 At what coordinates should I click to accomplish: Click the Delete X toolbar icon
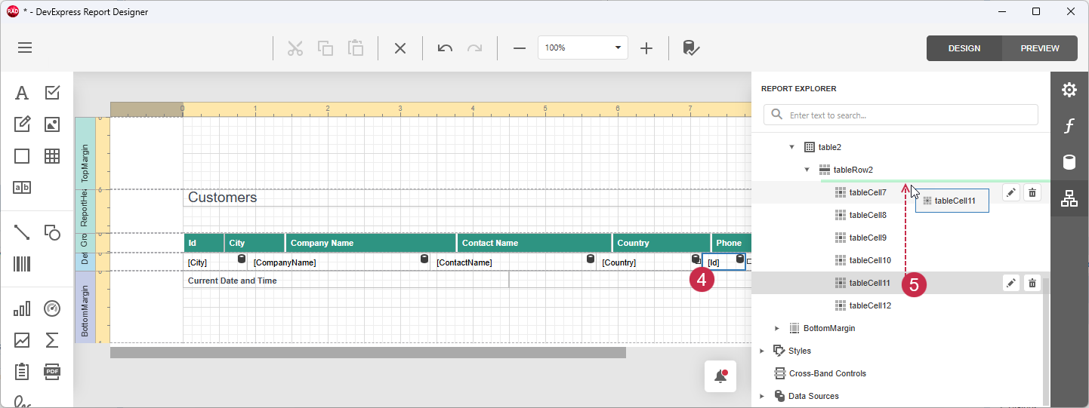(x=400, y=48)
